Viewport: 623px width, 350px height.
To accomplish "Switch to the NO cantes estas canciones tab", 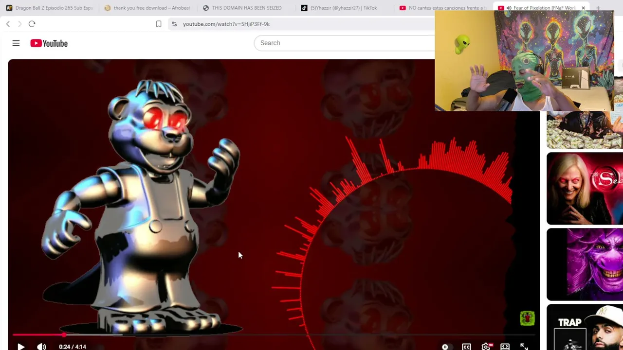I will click(442, 8).
